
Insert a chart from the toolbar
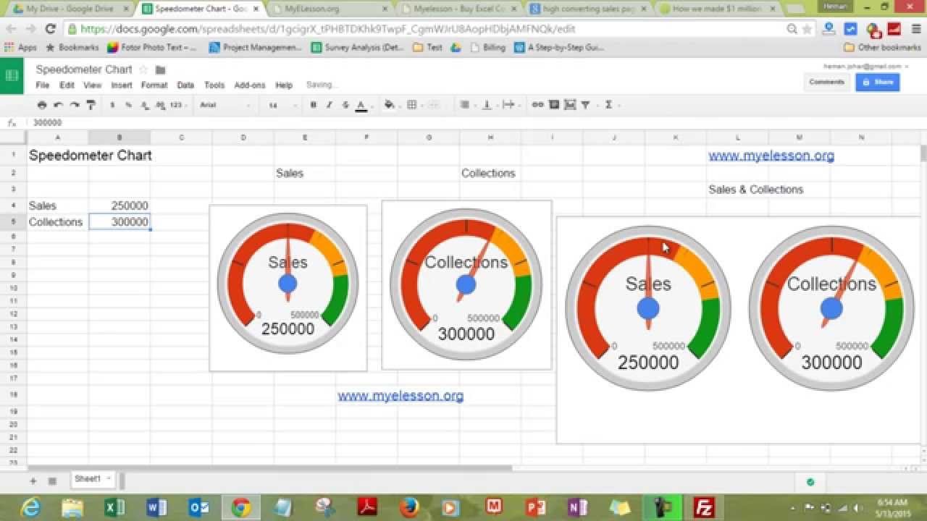pos(570,105)
